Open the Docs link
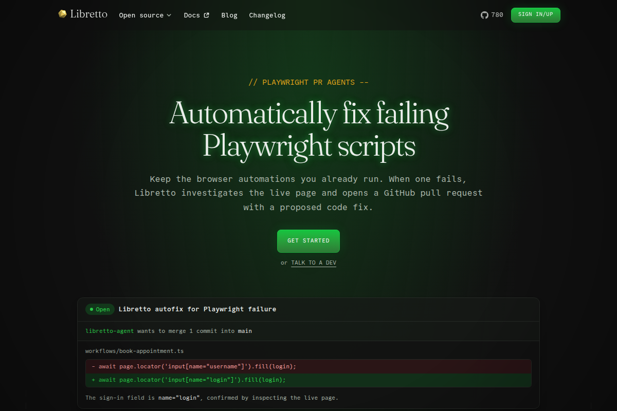Viewport: 617px width, 411px height. 196,15
